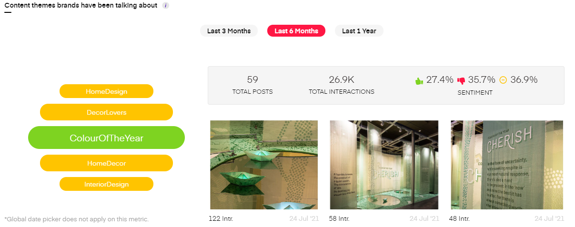Show the Last 1 Year period
The height and width of the screenshot is (227, 575).
[x=359, y=31]
